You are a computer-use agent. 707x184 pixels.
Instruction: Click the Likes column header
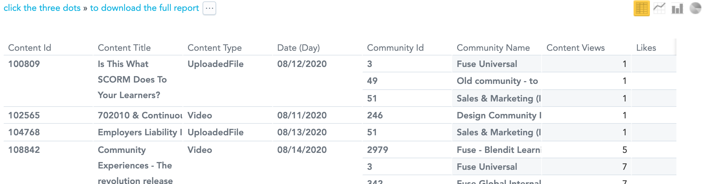[646, 48]
